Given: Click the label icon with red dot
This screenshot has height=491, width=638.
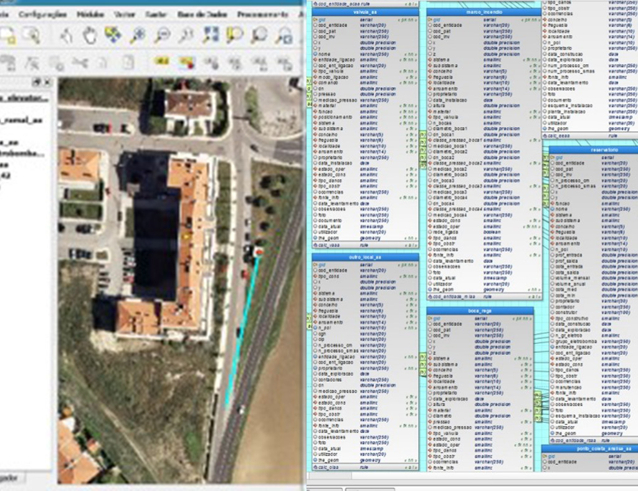Looking at the screenshot, I should (187, 62).
